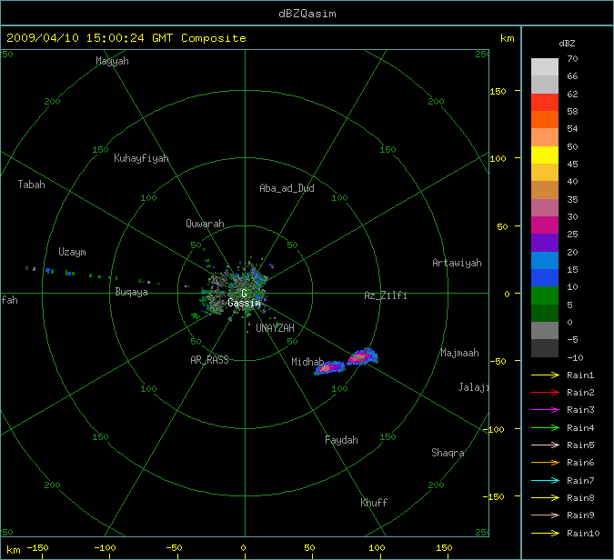Click the light gray 66-70 dBZ swatch
This screenshot has width=614, height=560.
point(545,67)
